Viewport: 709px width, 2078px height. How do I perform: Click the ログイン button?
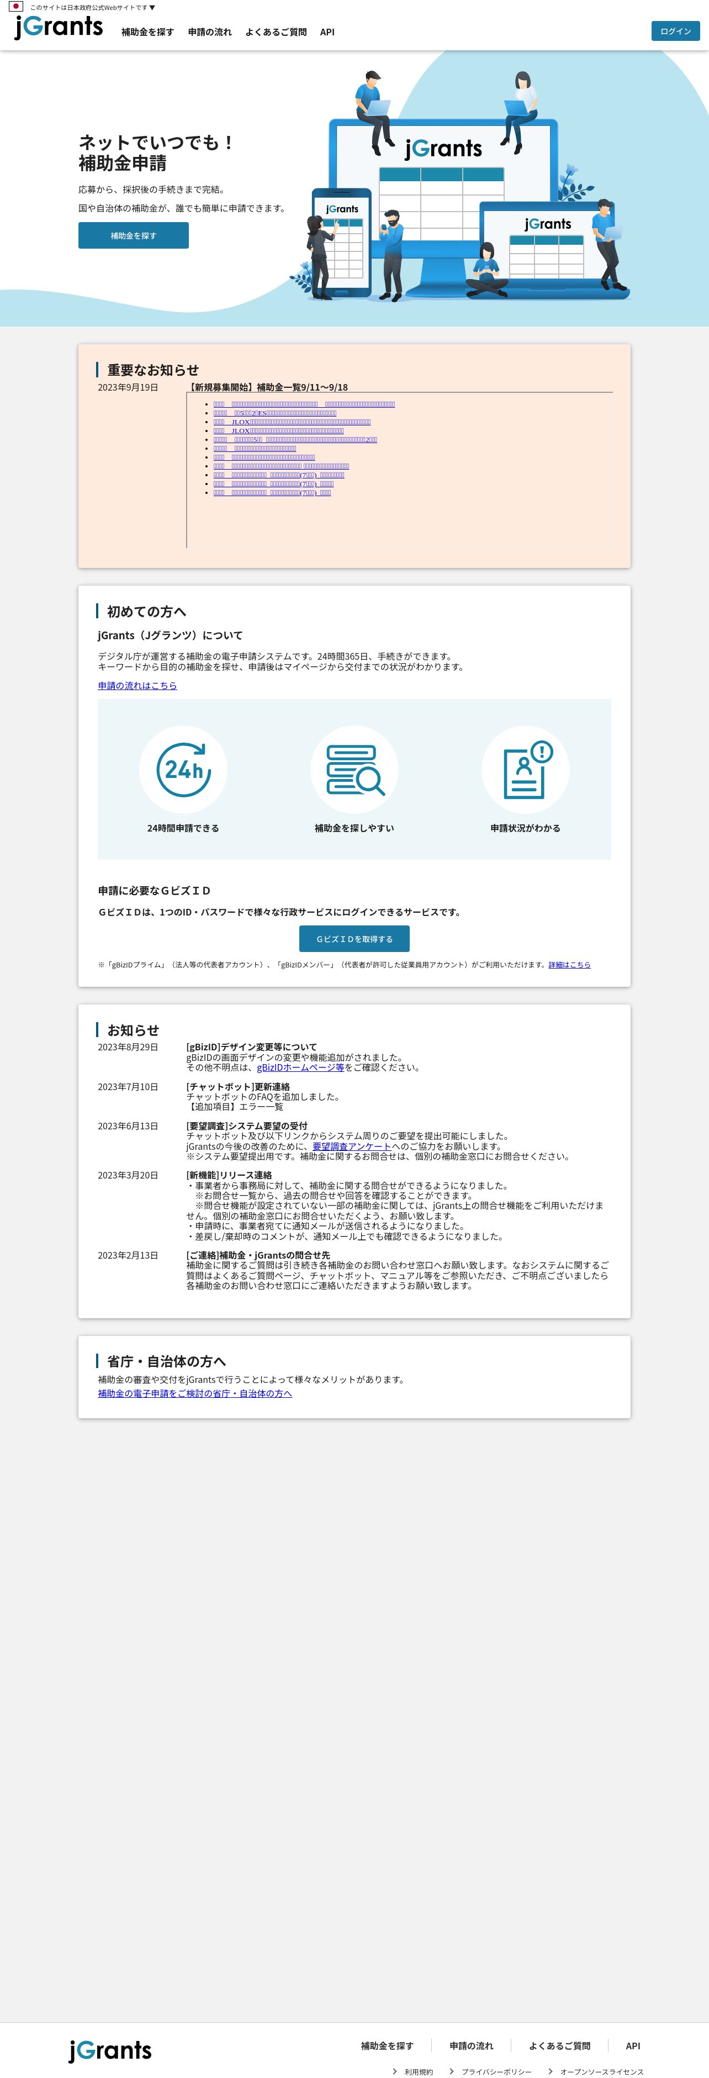675,31
